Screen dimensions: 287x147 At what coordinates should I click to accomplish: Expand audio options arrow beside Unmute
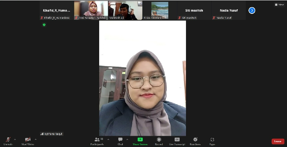tap(15, 140)
